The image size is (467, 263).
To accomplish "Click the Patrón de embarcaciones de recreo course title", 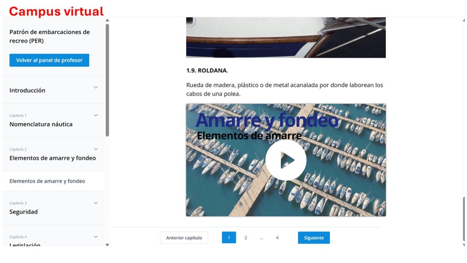I will pos(49,36).
